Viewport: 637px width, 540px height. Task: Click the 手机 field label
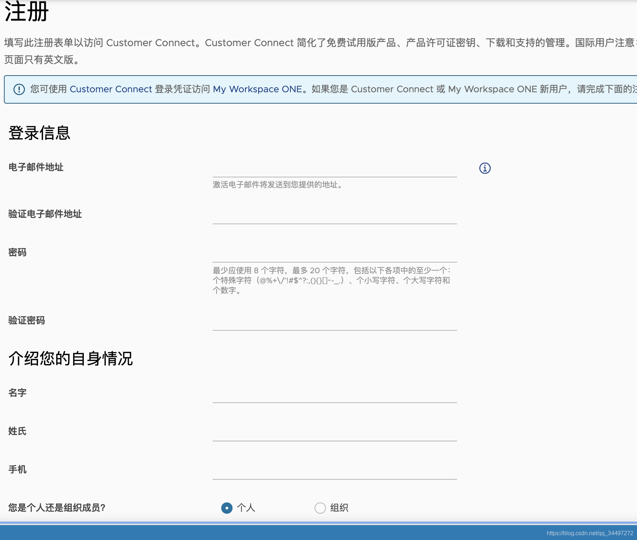coord(17,469)
